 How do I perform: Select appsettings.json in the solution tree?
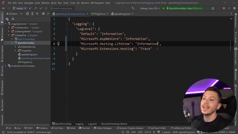pos(29,54)
